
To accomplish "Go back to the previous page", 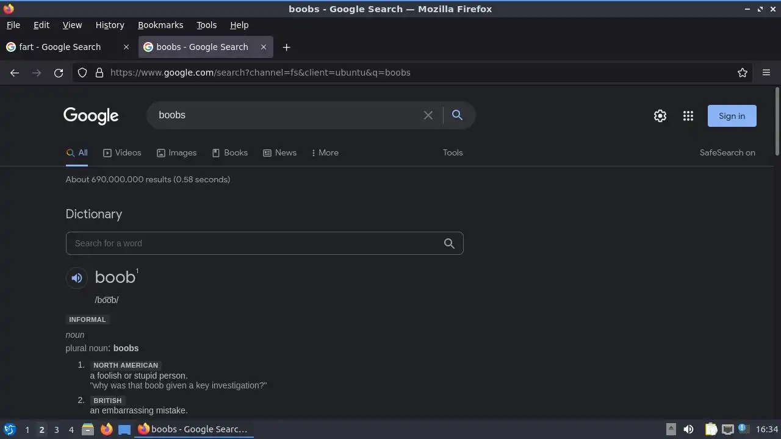I will (15, 73).
